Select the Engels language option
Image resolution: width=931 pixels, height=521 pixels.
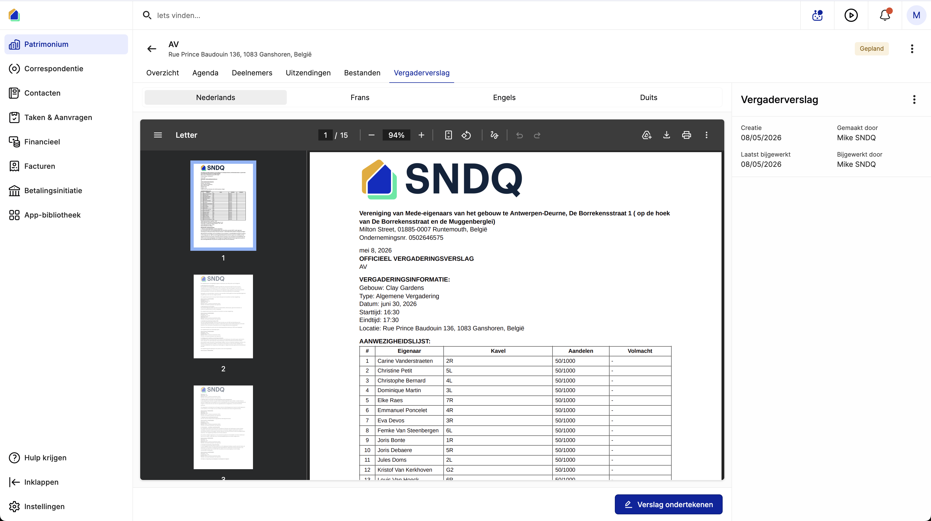(504, 97)
